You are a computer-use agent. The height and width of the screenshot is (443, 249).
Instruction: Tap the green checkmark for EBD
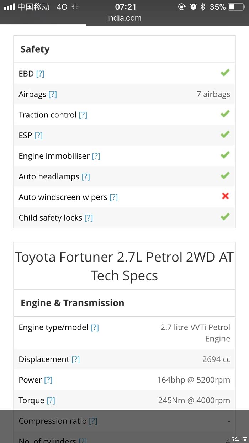coord(225,73)
